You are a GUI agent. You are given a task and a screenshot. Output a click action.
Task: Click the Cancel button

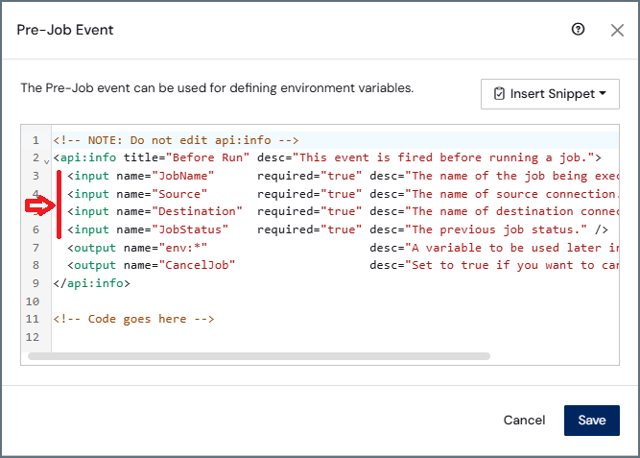524,420
